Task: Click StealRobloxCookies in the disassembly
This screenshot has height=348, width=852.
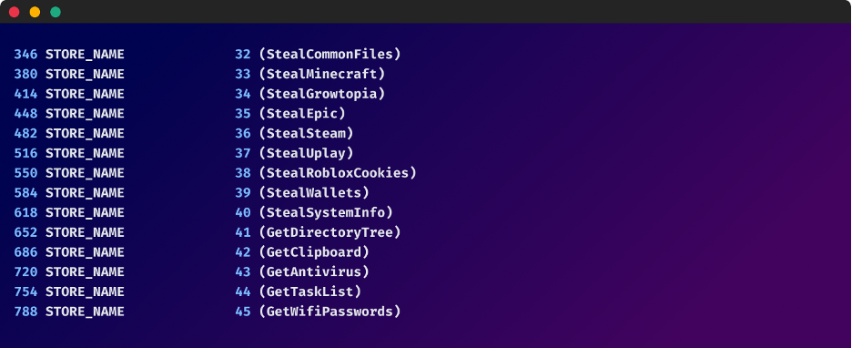Action: click(338, 173)
